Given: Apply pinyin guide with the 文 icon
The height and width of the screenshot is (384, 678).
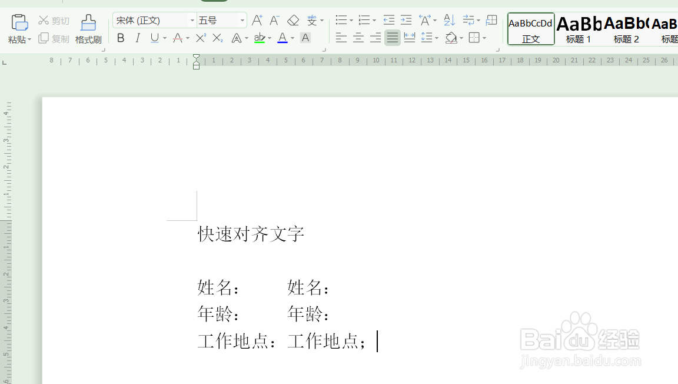Looking at the screenshot, I should (313, 19).
